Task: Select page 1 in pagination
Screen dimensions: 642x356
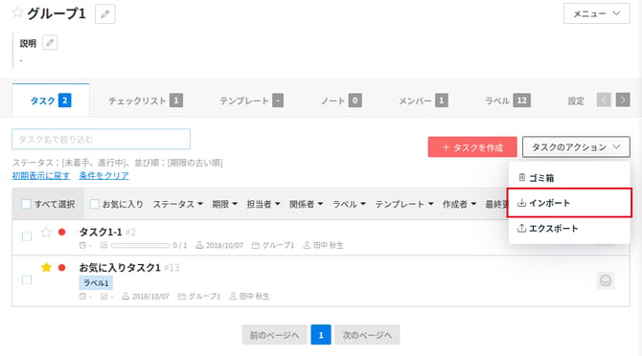Action: coord(321,335)
